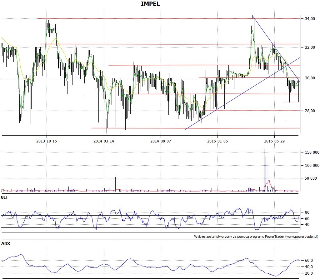This screenshot has width=320, height=279.
Task: Click the ADX indicator heading
Action: coord(6,243)
